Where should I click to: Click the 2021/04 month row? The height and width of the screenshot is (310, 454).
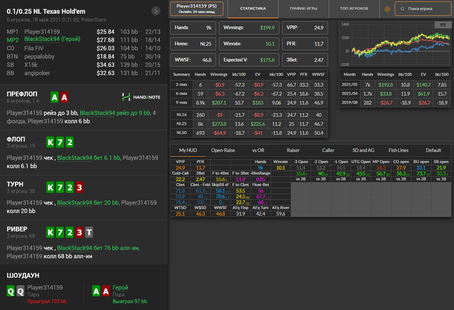[395, 94]
